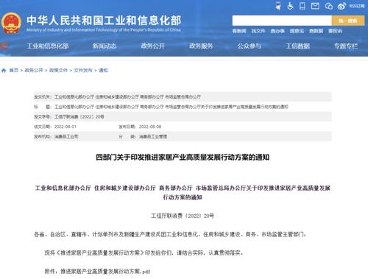Click the 标题 row value text
Viewport: 368px width, 279px height.
171,107
